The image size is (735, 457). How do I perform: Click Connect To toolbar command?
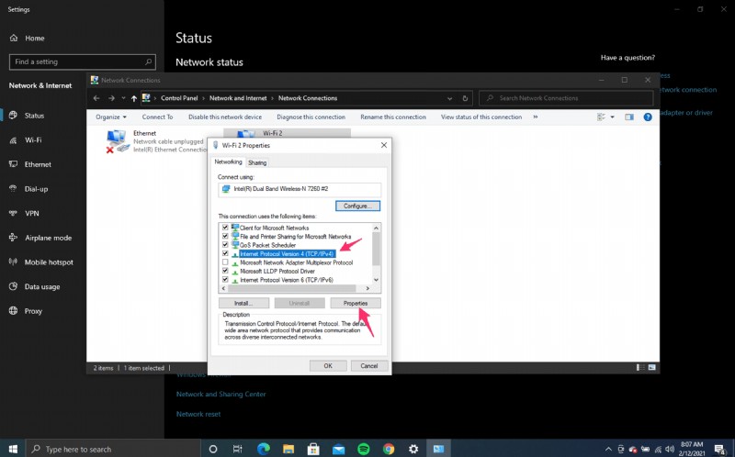[x=157, y=117]
